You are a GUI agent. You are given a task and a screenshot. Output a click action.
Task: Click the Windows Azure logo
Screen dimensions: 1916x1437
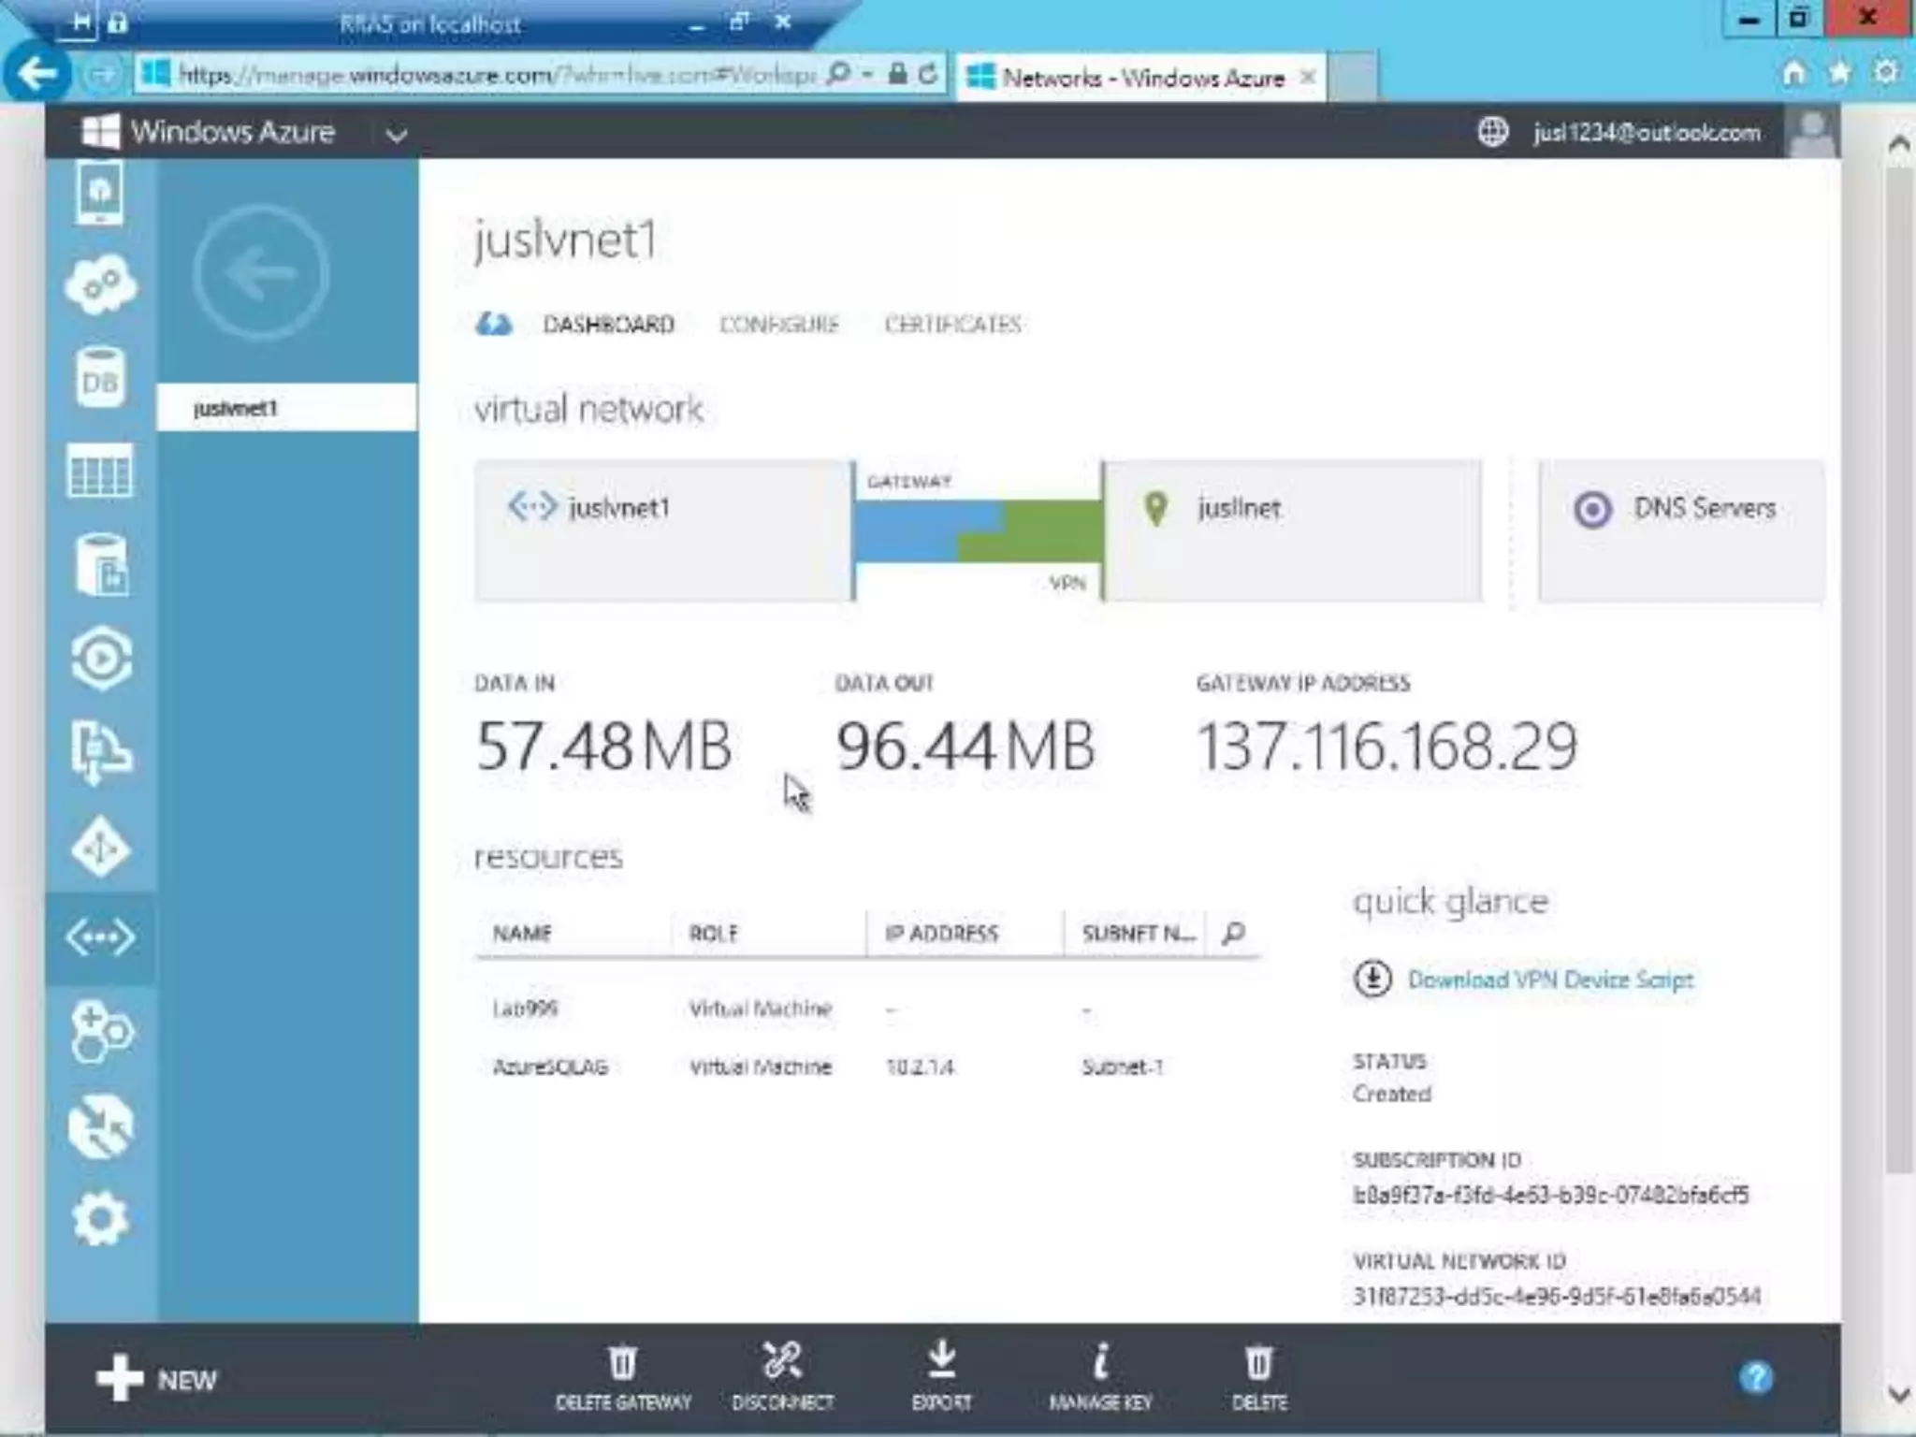point(100,132)
